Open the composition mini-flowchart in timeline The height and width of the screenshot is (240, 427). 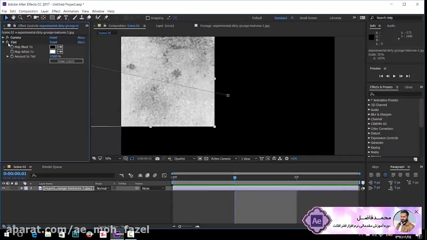click(x=121, y=175)
